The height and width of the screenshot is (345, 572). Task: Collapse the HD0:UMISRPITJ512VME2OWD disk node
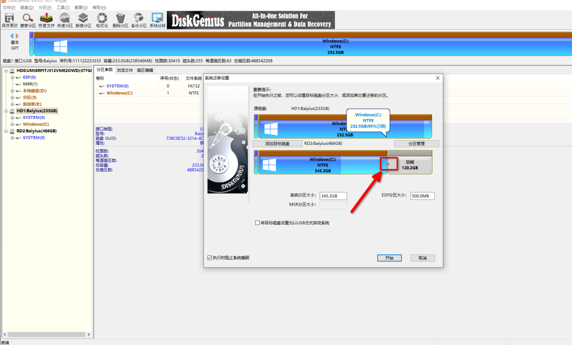click(6, 71)
